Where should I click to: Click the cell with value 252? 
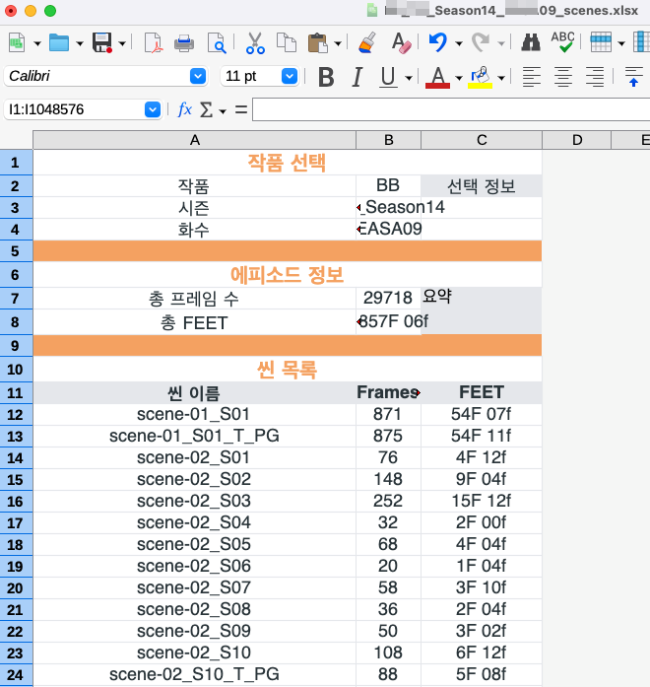[x=389, y=502]
